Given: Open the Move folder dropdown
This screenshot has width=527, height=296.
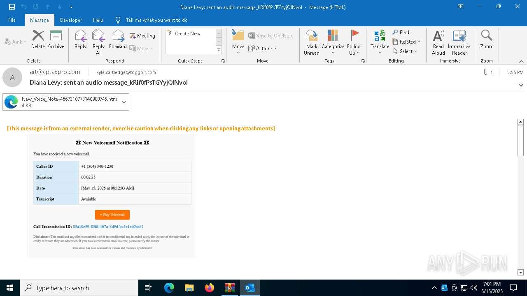Looking at the screenshot, I should tap(238, 42).
